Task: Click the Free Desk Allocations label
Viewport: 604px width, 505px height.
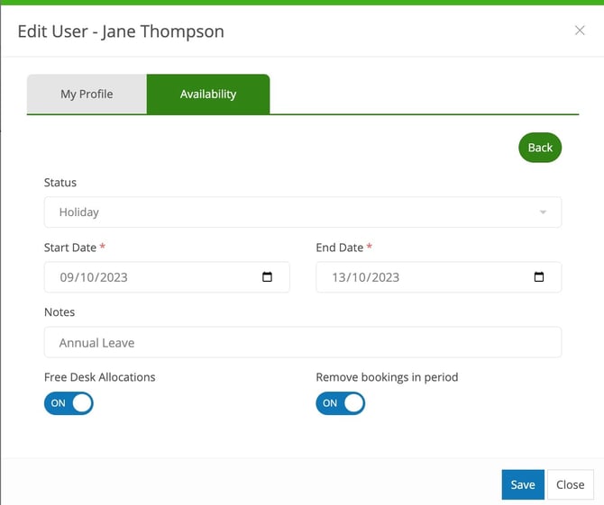Action: [x=99, y=377]
